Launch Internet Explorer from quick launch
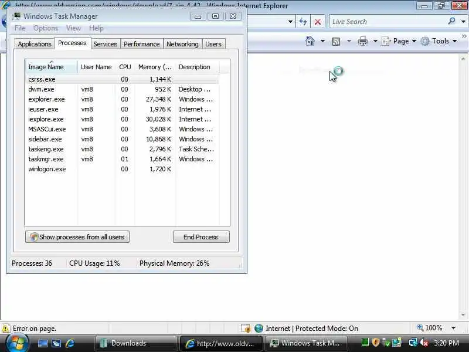469x352 pixels. click(70, 343)
